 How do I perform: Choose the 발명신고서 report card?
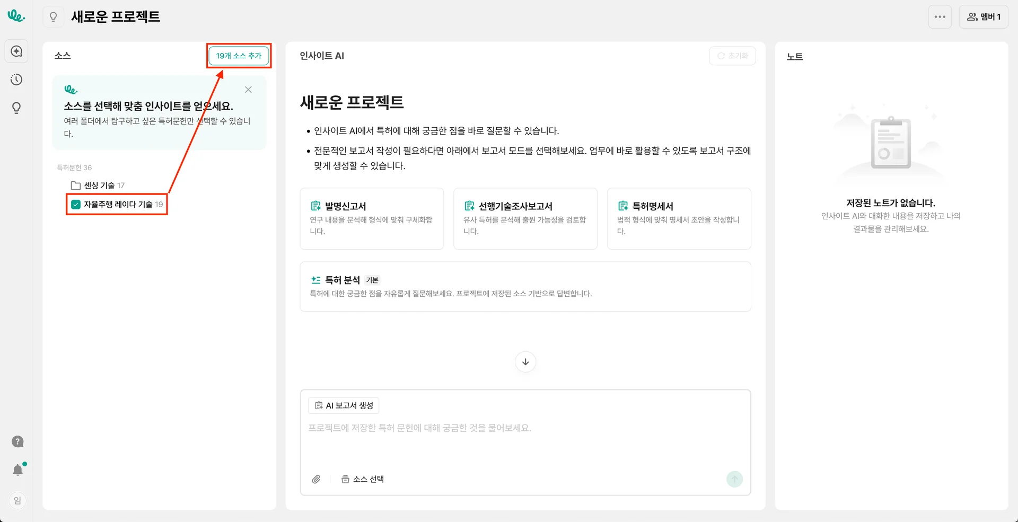click(x=371, y=218)
